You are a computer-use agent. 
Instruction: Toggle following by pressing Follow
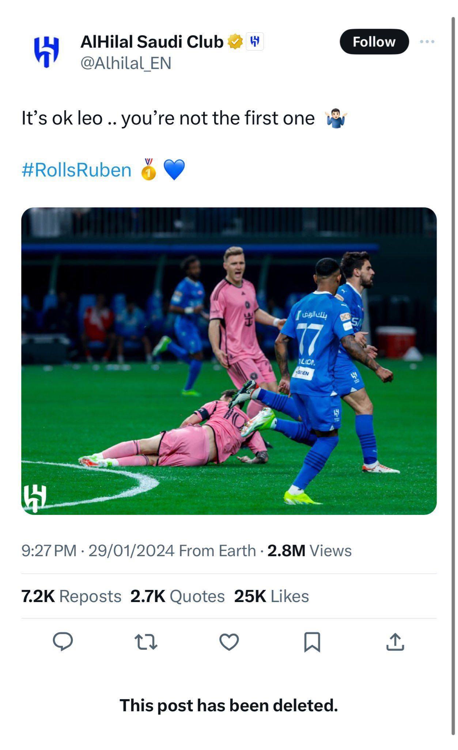click(x=374, y=41)
